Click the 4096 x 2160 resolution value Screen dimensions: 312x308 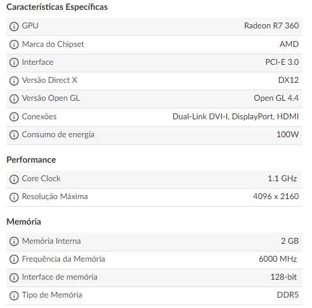click(276, 197)
